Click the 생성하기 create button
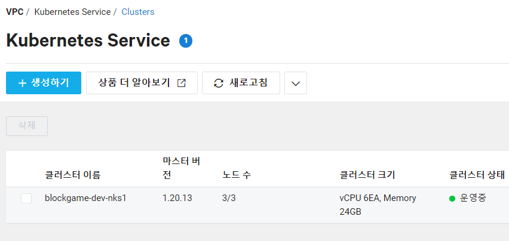The height and width of the screenshot is (241, 509). [44, 83]
